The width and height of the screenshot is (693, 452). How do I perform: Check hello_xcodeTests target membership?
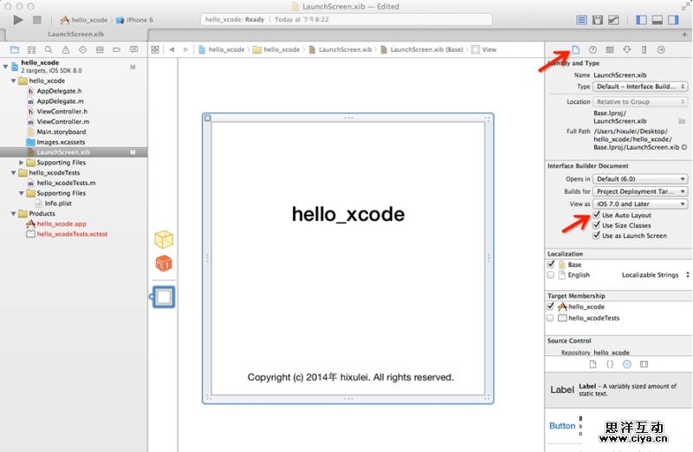(x=551, y=318)
